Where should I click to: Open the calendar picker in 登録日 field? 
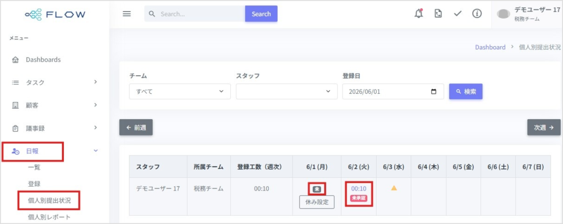[x=433, y=91]
